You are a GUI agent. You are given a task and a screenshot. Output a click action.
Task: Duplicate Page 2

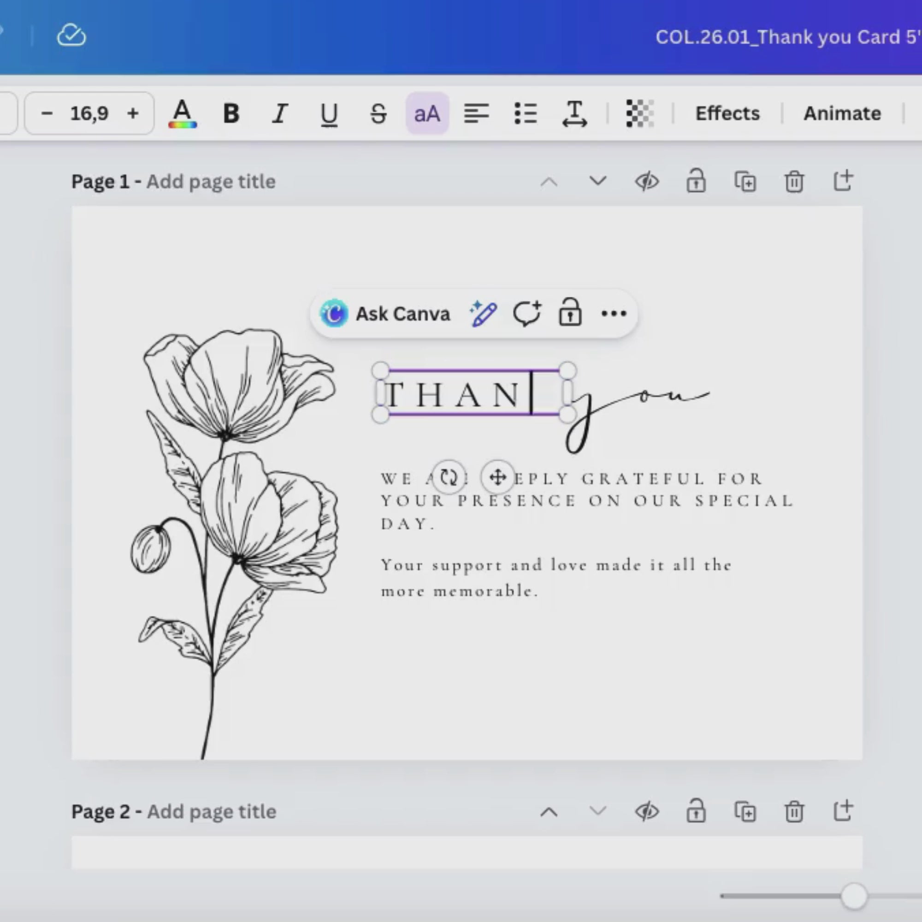(x=745, y=812)
